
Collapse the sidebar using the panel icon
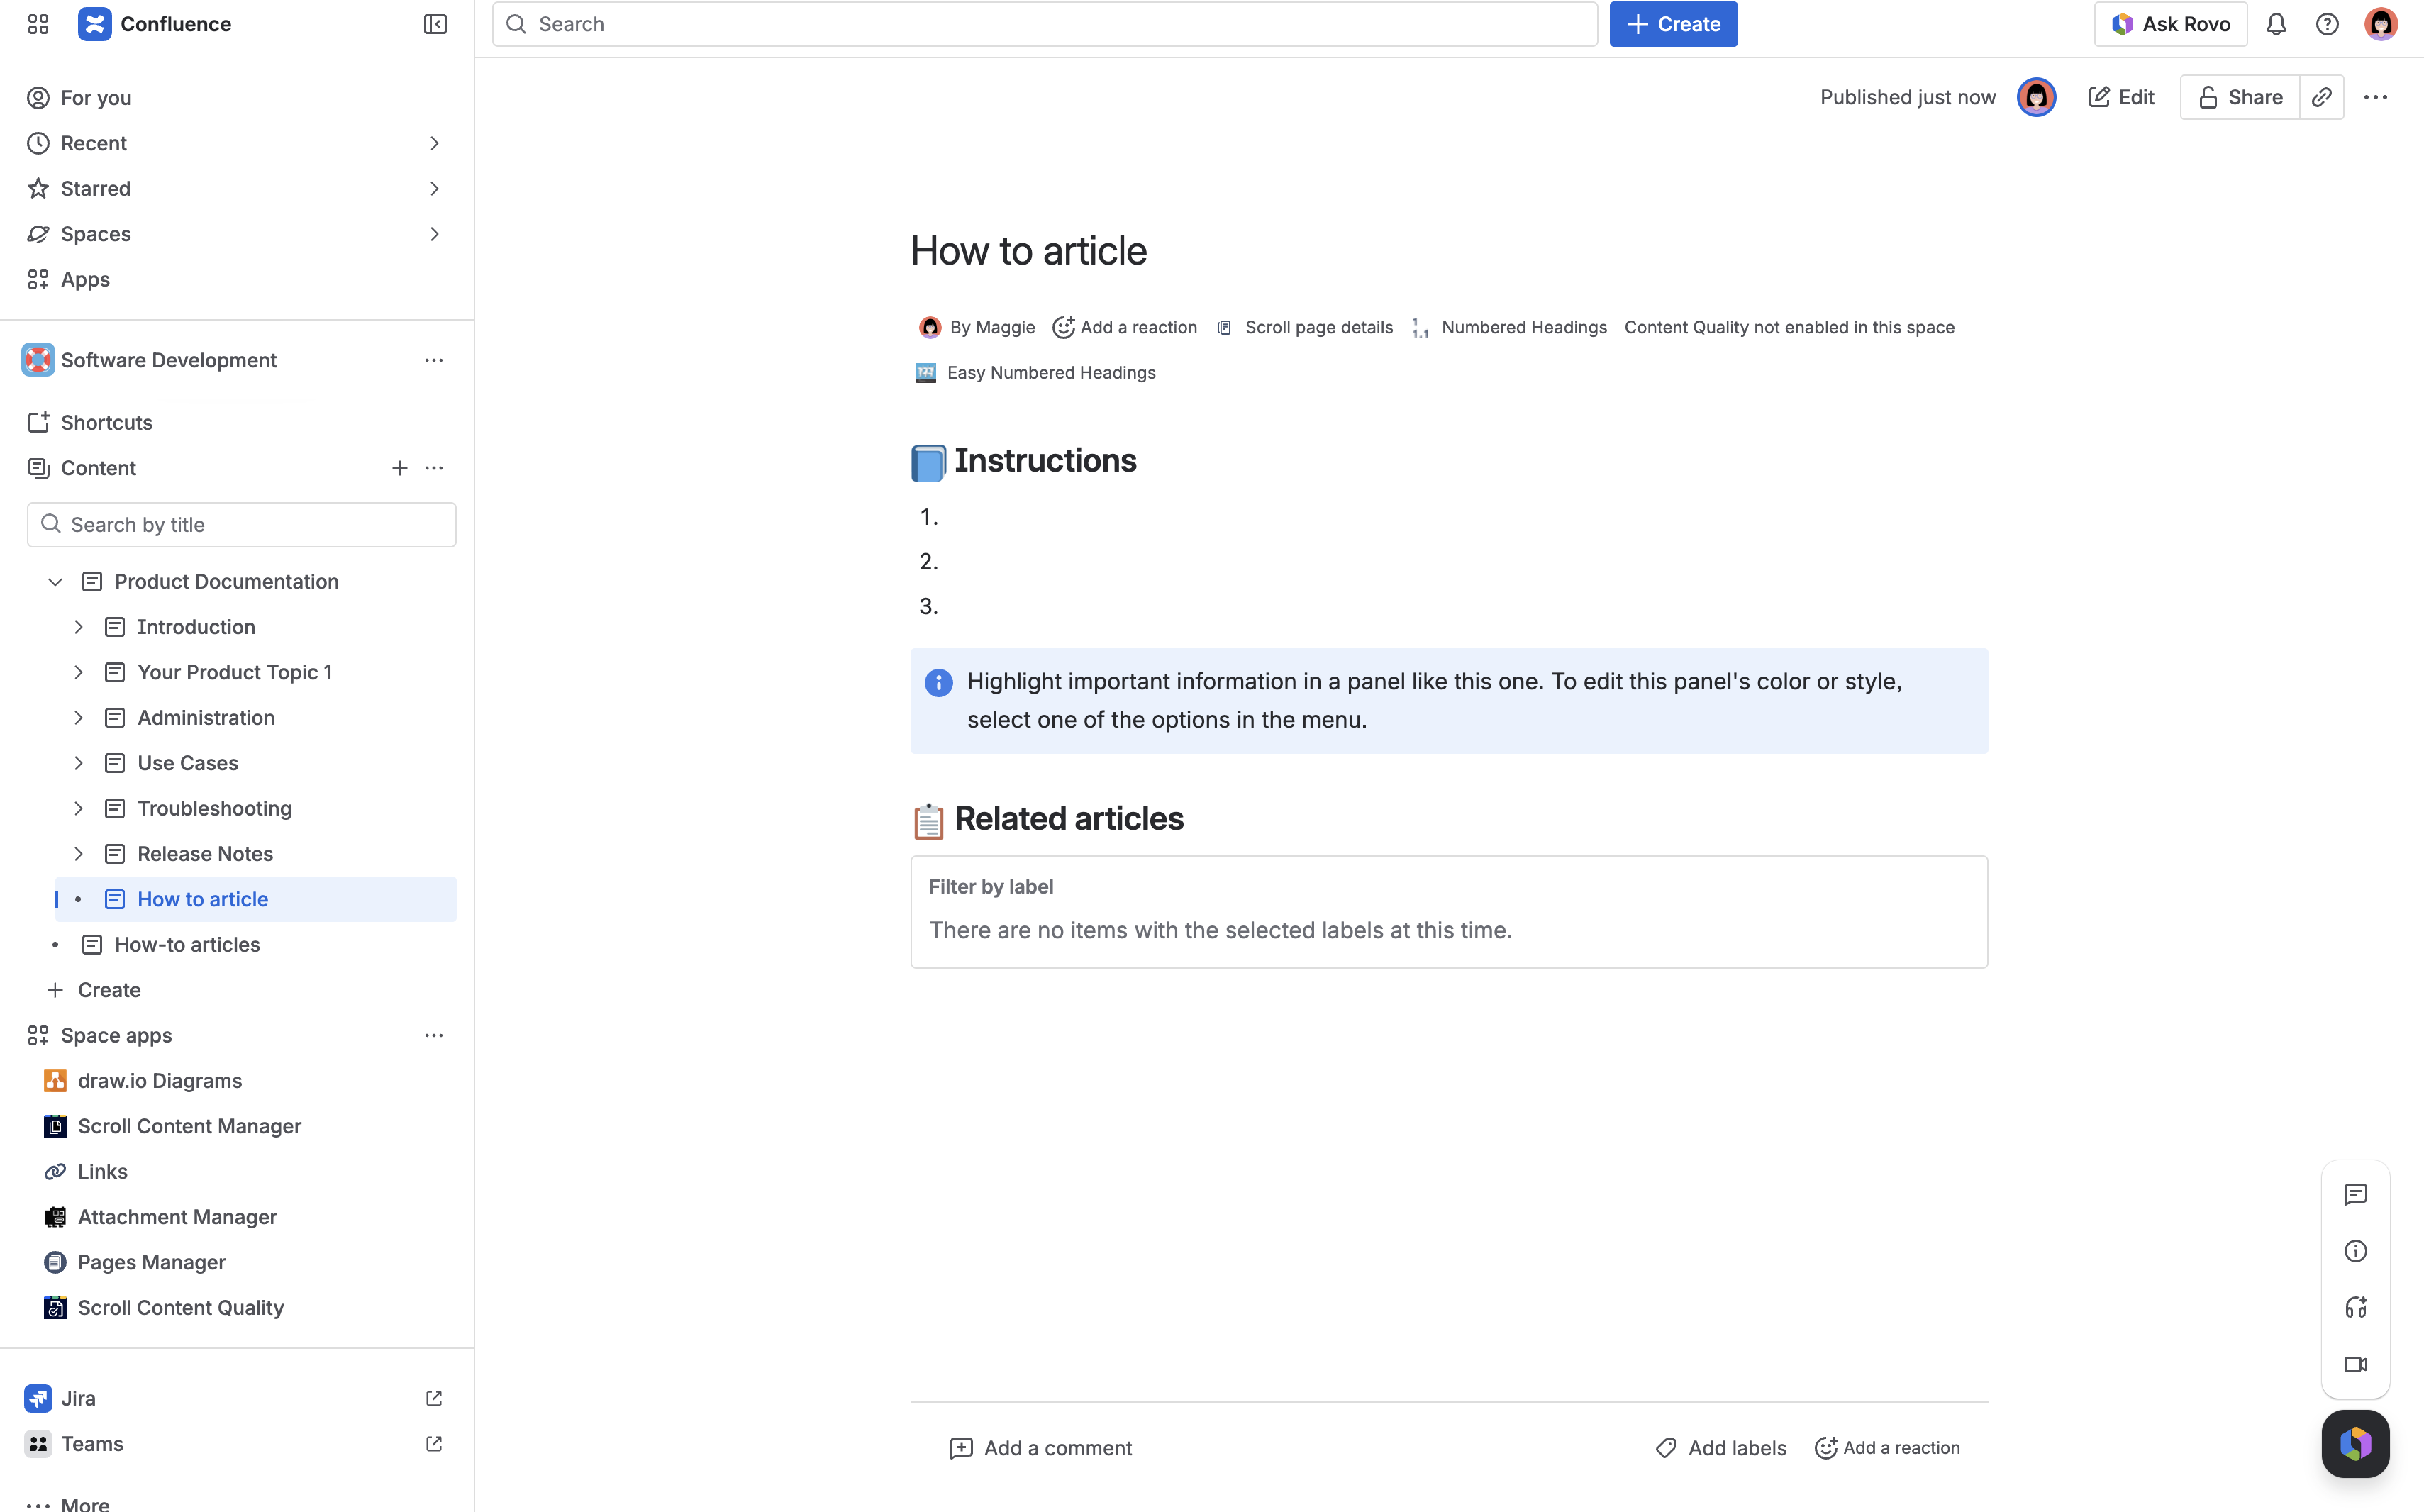click(x=434, y=24)
